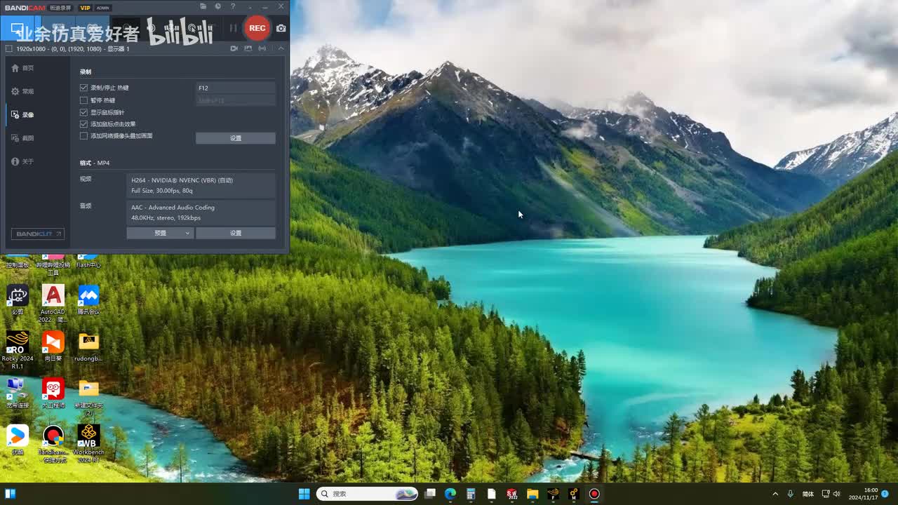Viewport: 898px width, 505px height.
Task: Click the Bandicam desktop shortcut
Action: tap(53, 443)
